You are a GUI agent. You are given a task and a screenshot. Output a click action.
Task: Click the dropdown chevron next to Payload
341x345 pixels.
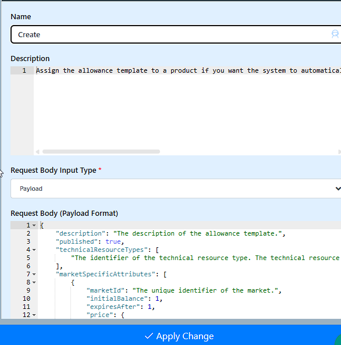(338, 188)
